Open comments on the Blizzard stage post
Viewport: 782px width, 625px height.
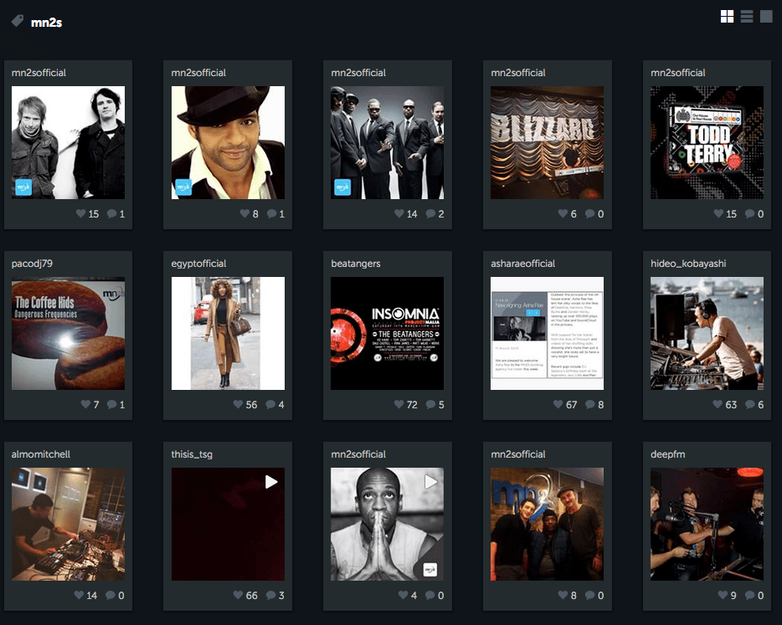coord(589,214)
